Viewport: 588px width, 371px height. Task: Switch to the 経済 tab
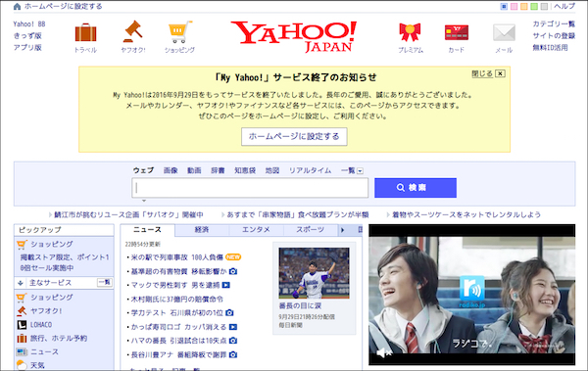(x=202, y=230)
